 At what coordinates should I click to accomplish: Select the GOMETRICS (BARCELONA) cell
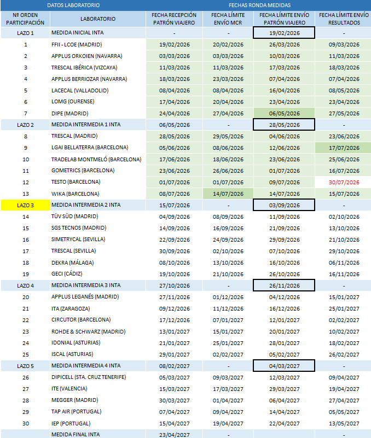click(x=98, y=171)
